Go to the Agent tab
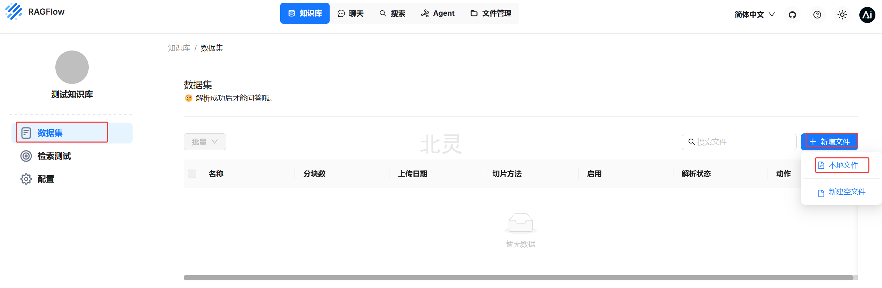The height and width of the screenshot is (288, 882). click(x=438, y=13)
